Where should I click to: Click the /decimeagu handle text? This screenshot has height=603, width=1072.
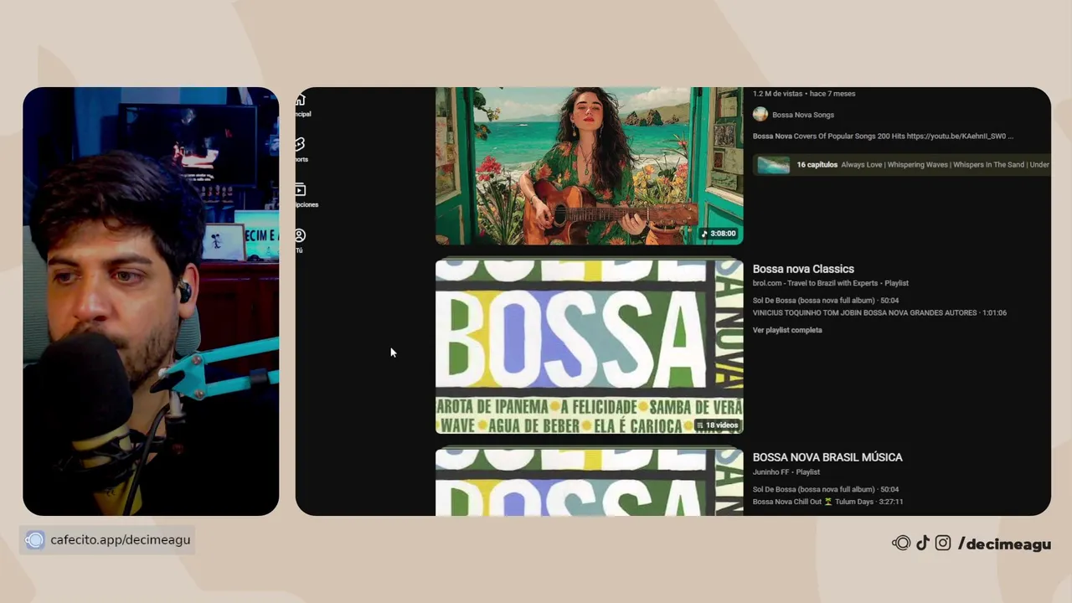1004,544
